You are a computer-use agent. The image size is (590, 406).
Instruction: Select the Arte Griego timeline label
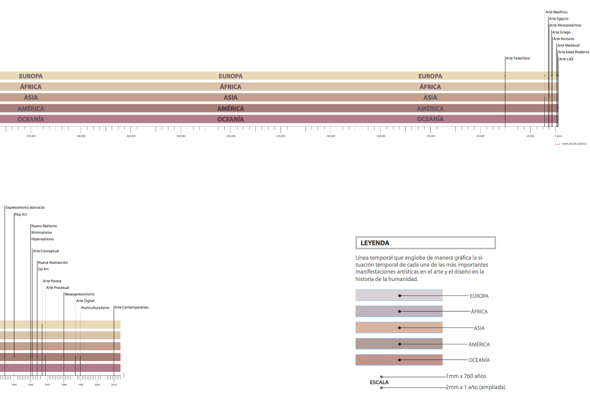coord(561,32)
